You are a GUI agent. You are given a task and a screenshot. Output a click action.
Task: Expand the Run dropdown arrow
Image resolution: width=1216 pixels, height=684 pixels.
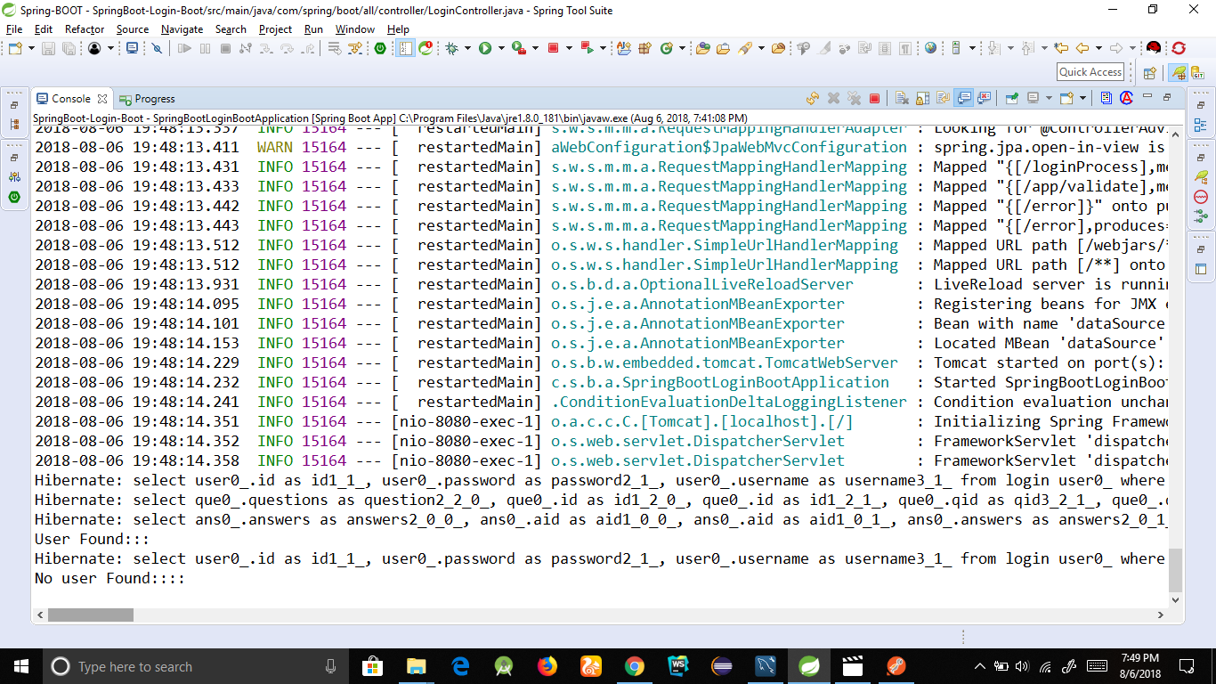[501, 48]
